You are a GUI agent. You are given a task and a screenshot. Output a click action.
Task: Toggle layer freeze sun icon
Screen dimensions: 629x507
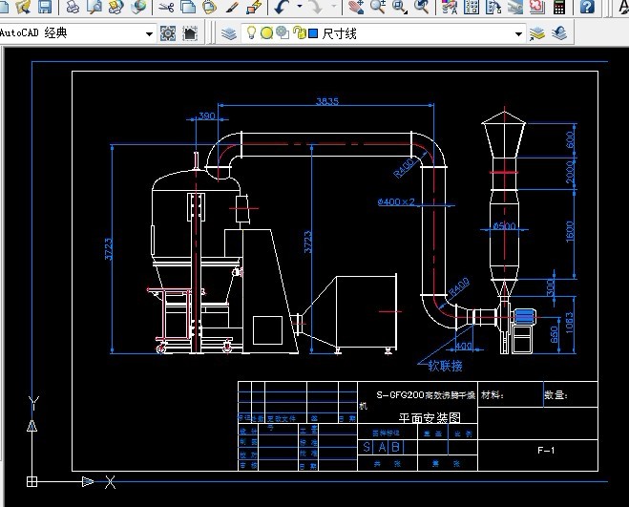pyautogui.click(x=266, y=32)
